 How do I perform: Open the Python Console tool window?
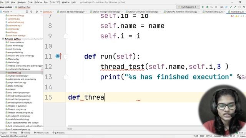pos(41,133)
